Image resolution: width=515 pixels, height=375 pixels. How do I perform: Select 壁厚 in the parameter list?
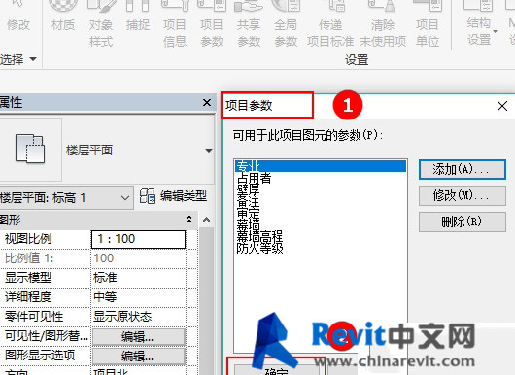249,189
